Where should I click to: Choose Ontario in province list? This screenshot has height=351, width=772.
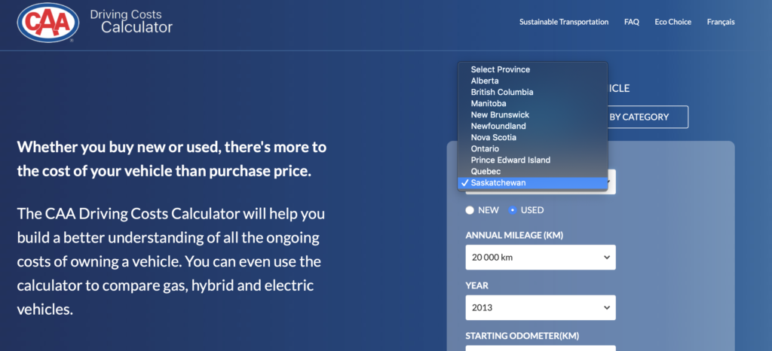[533, 148]
